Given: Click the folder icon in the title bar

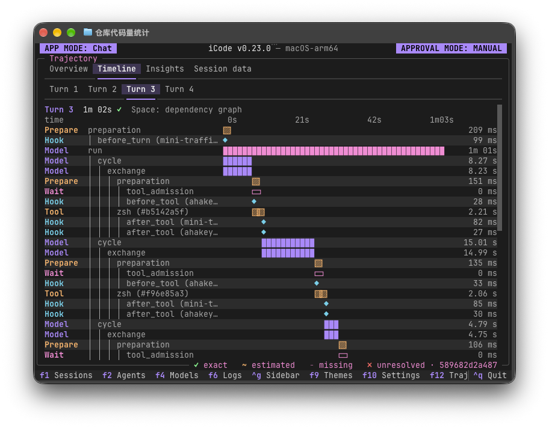Looking at the screenshot, I should tap(87, 32).
